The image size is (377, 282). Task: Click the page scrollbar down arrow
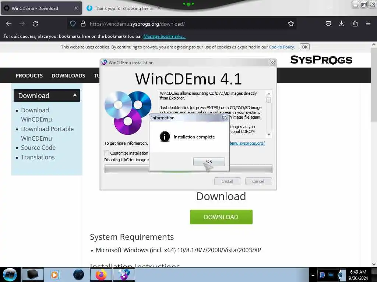point(374,264)
